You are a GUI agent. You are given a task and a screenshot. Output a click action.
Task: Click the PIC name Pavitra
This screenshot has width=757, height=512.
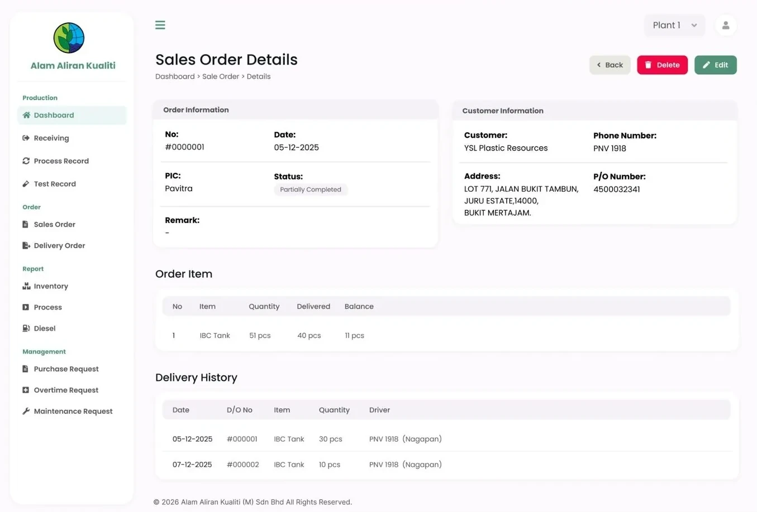[179, 189]
